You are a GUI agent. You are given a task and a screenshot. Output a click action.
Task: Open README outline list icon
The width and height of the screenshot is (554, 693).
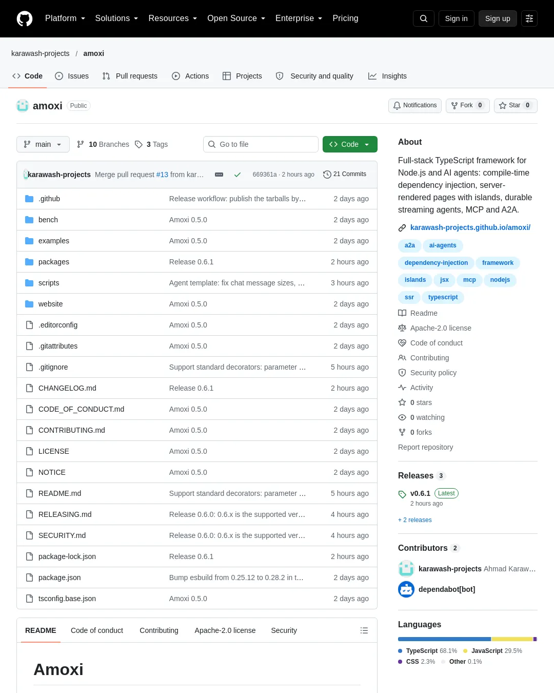(x=364, y=630)
